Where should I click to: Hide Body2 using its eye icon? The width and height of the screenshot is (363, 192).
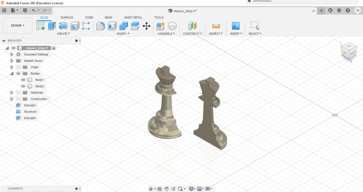[23, 86]
